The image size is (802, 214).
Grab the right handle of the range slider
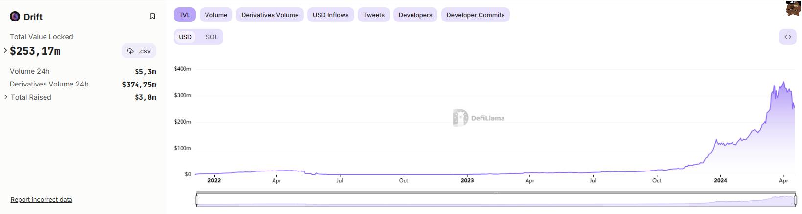(795, 200)
